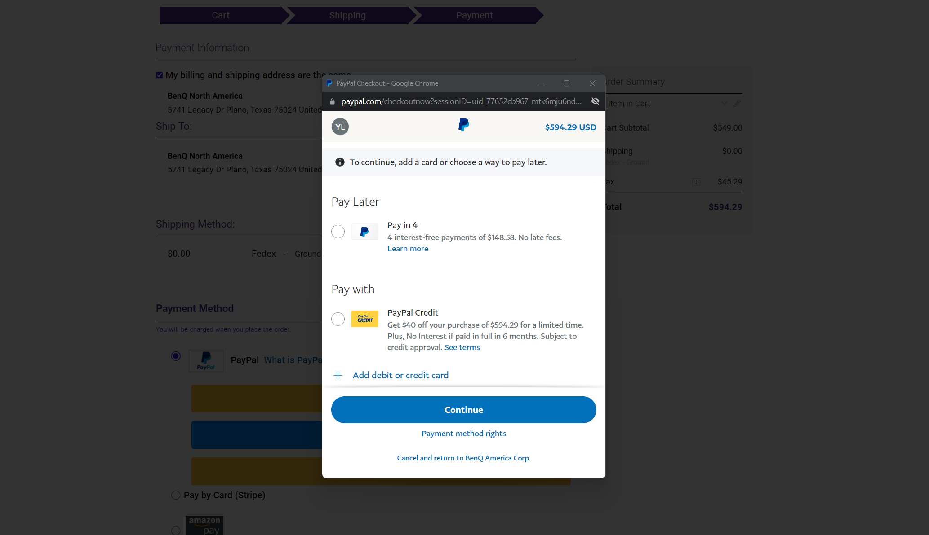The image size is (929, 535).
Task: Select the Pay in 4 radio button
Action: coord(338,232)
